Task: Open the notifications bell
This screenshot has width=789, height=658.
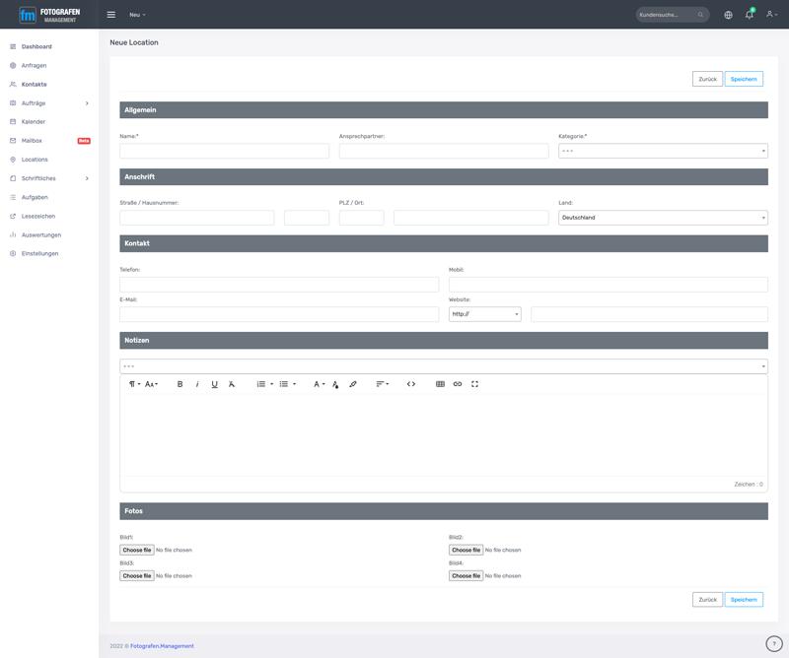Action: [749, 15]
